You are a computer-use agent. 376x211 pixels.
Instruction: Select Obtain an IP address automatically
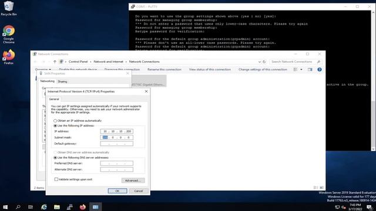[x=78, y=121]
